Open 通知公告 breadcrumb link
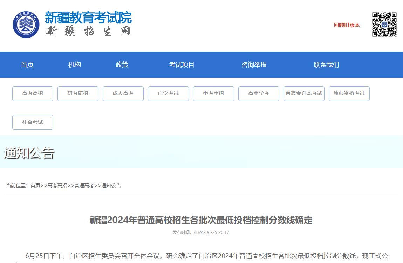Image resolution: width=403 pixels, height=263 pixels. [111, 185]
